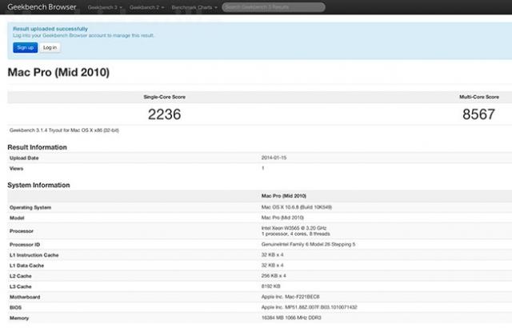Focus the Search Geekbench 3 Results field
Screen dimensions: 512x328
tap(274, 7)
